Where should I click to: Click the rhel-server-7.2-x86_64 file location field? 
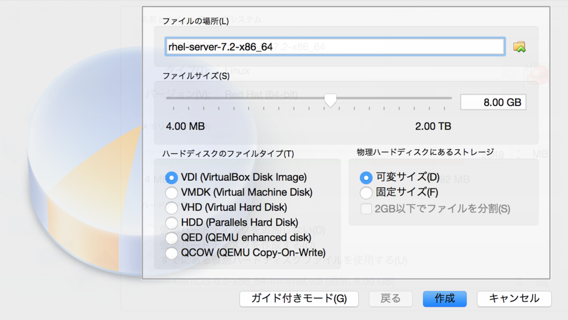pyautogui.click(x=335, y=47)
